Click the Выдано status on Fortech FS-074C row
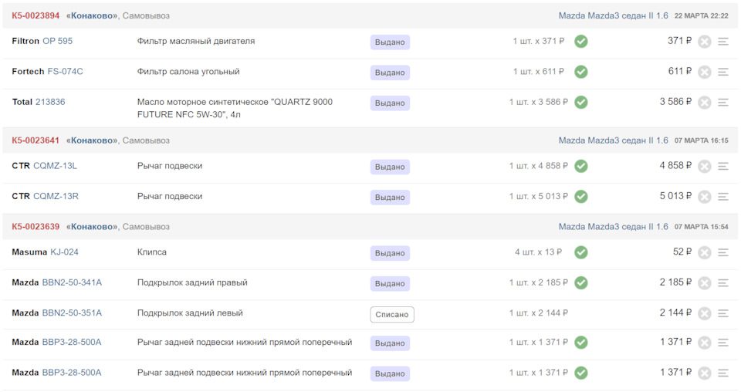This screenshot has height=392, width=741. point(390,73)
